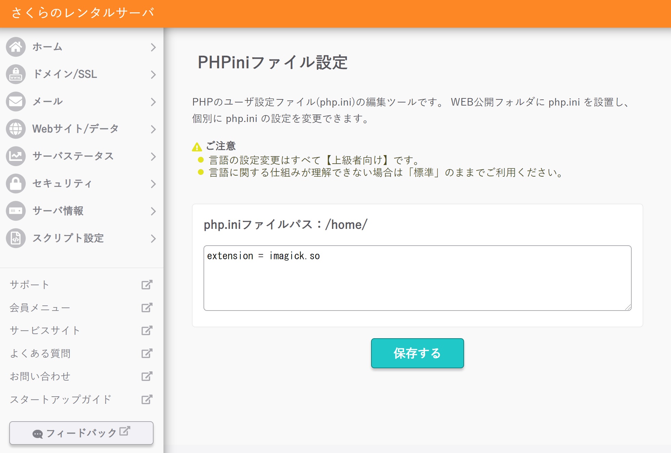Open the スクリプト設定 menu item

click(82, 238)
